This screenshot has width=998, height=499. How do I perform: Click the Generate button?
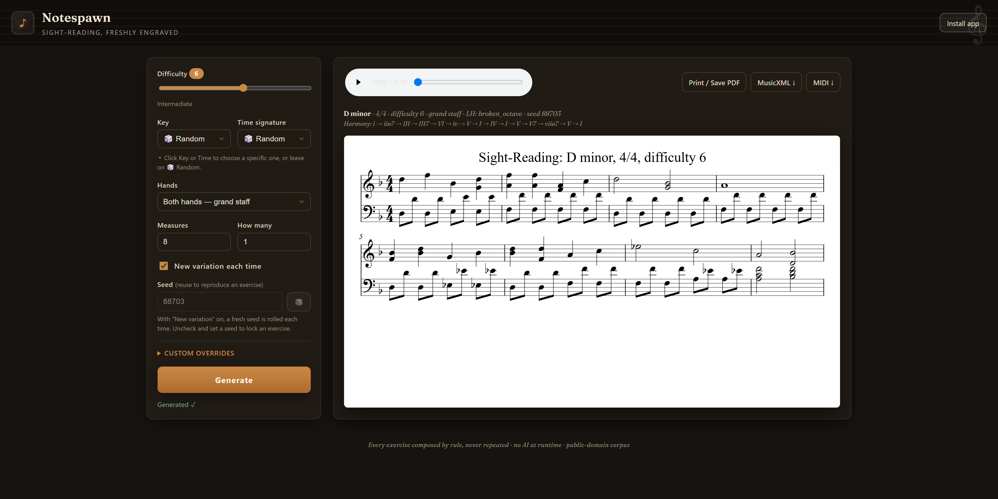pos(234,380)
